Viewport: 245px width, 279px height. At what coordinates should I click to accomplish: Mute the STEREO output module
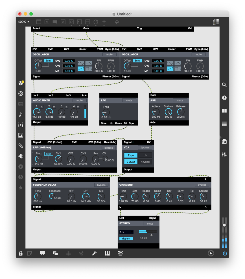pyautogui.click(x=150, y=224)
